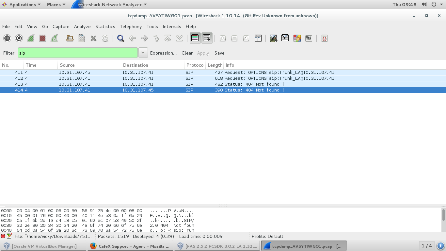This screenshot has width=446, height=251.
Task: Open Wireshark Network Analyzer app menu
Action: (109, 5)
